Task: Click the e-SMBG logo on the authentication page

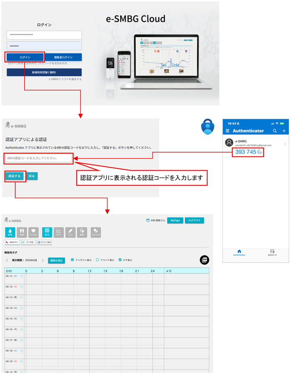Action: [x=16, y=125]
